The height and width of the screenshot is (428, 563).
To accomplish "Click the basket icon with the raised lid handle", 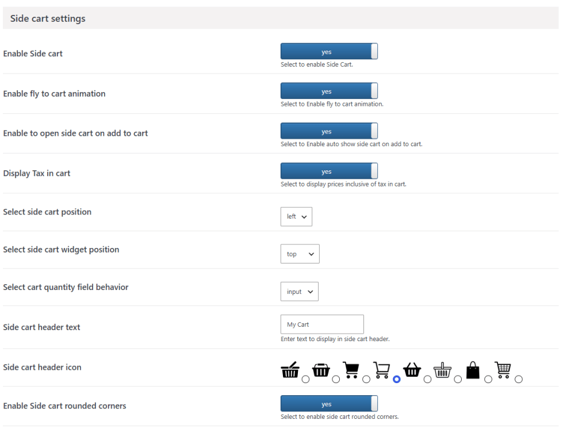I will [x=290, y=370].
